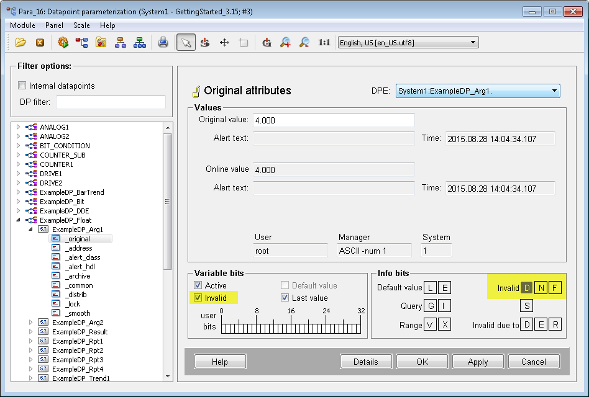Viewport: 589px width, 397px height.
Task: Click the printer icon in toolbar
Action: (x=163, y=43)
